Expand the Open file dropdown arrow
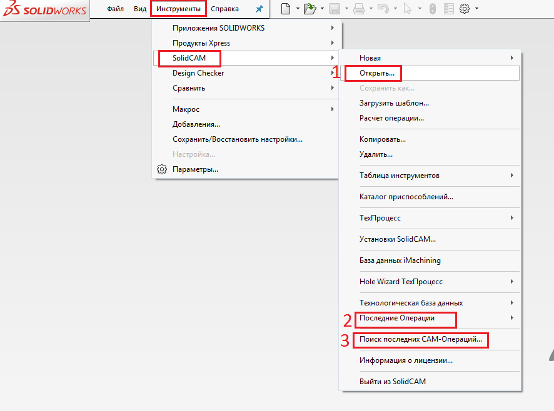The width and height of the screenshot is (554, 411). coord(322,9)
